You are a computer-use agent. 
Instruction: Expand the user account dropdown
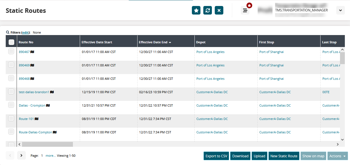(x=340, y=10)
